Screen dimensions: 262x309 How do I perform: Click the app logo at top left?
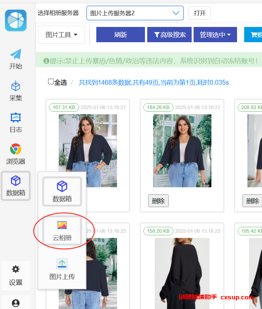click(16, 20)
